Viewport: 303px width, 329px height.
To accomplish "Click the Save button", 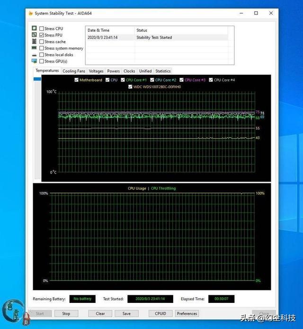I will (126, 313).
